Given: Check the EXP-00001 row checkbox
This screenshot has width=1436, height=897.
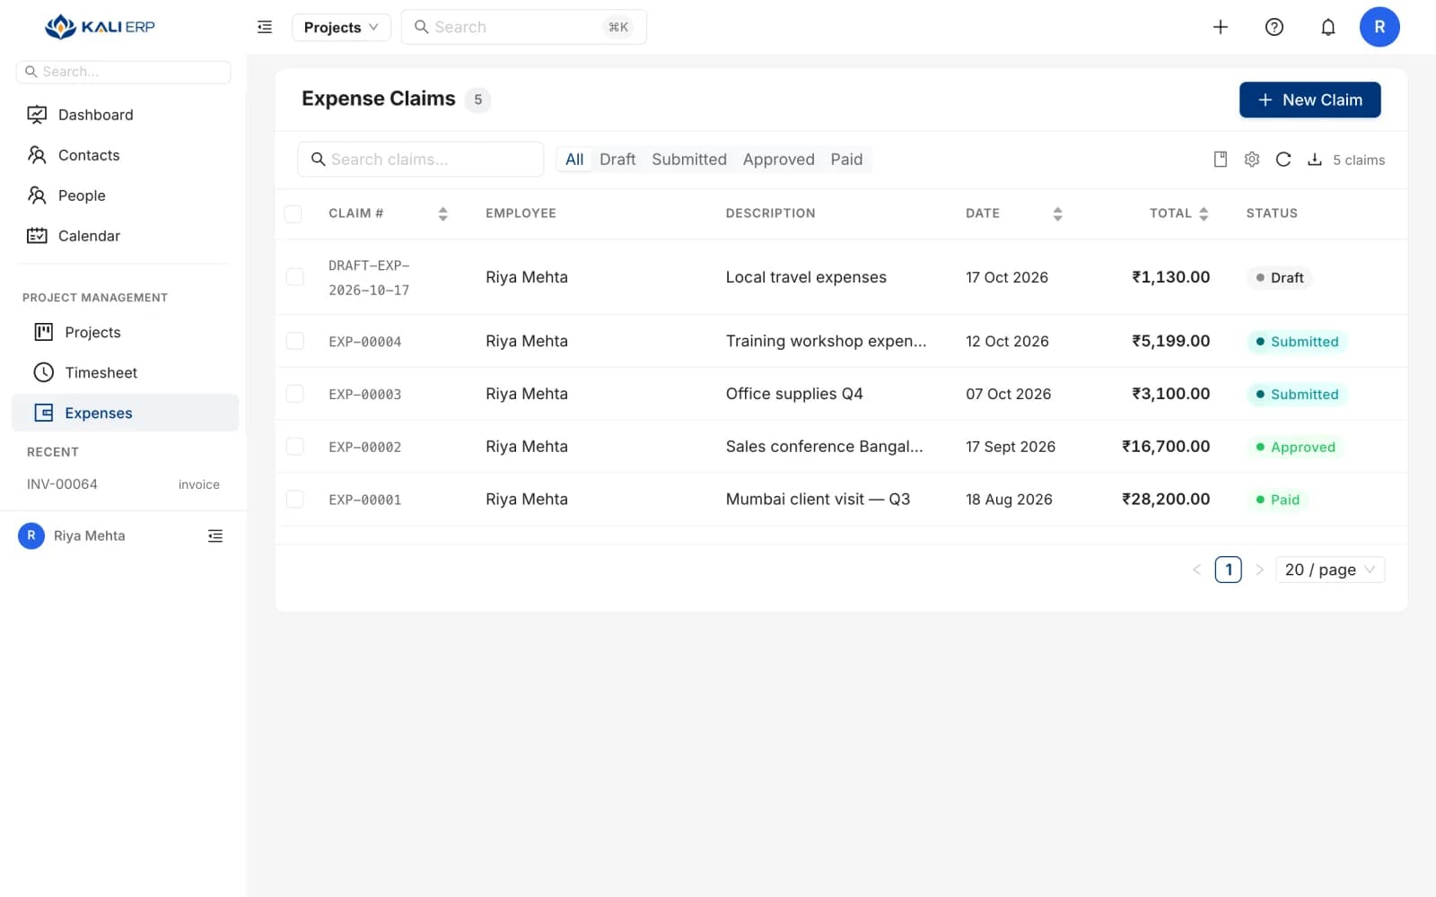Looking at the screenshot, I should (x=294, y=500).
